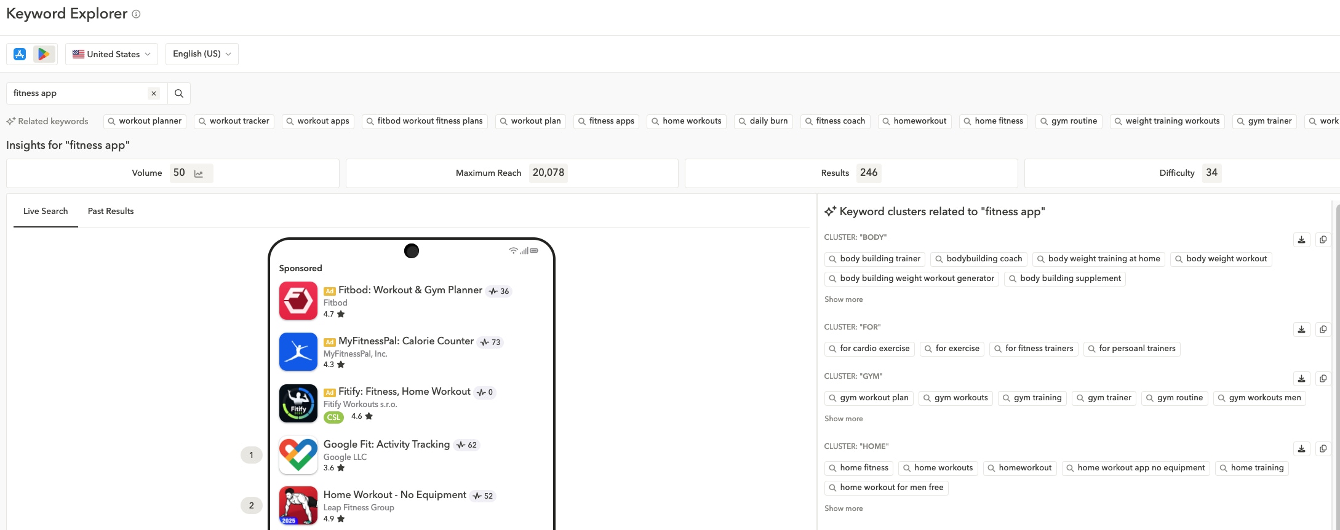Select related keyword daily burn

[x=764, y=121]
